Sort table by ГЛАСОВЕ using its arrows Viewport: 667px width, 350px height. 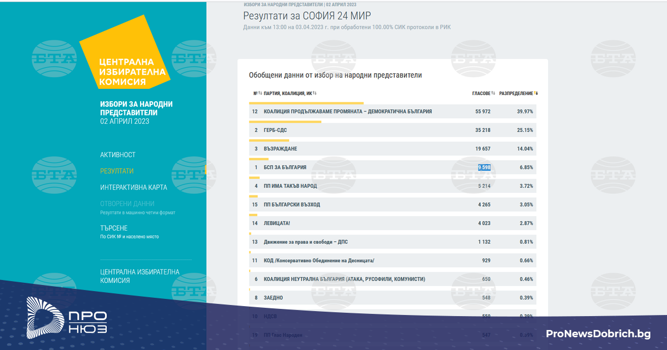pyautogui.click(x=493, y=93)
